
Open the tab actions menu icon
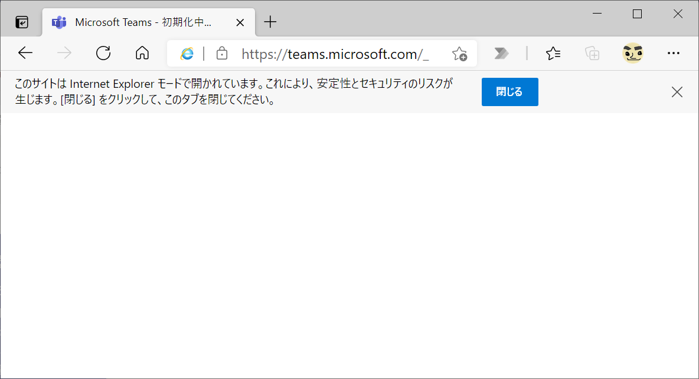click(21, 22)
